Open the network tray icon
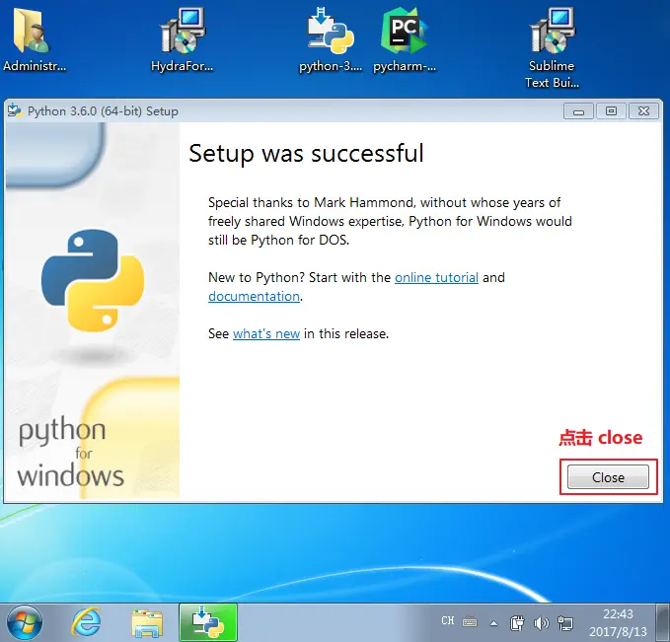The width and height of the screenshot is (670, 642). click(565, 623)
